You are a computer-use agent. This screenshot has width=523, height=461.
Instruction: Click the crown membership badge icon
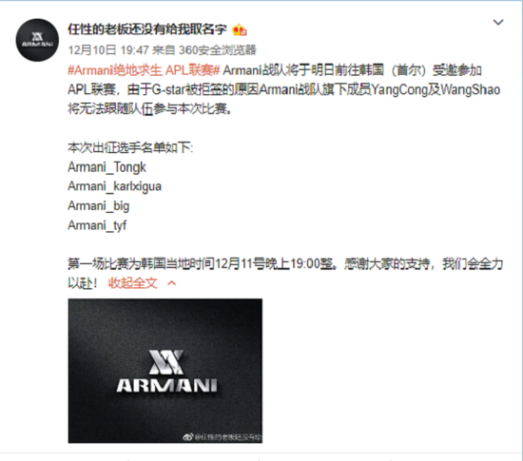240,30
